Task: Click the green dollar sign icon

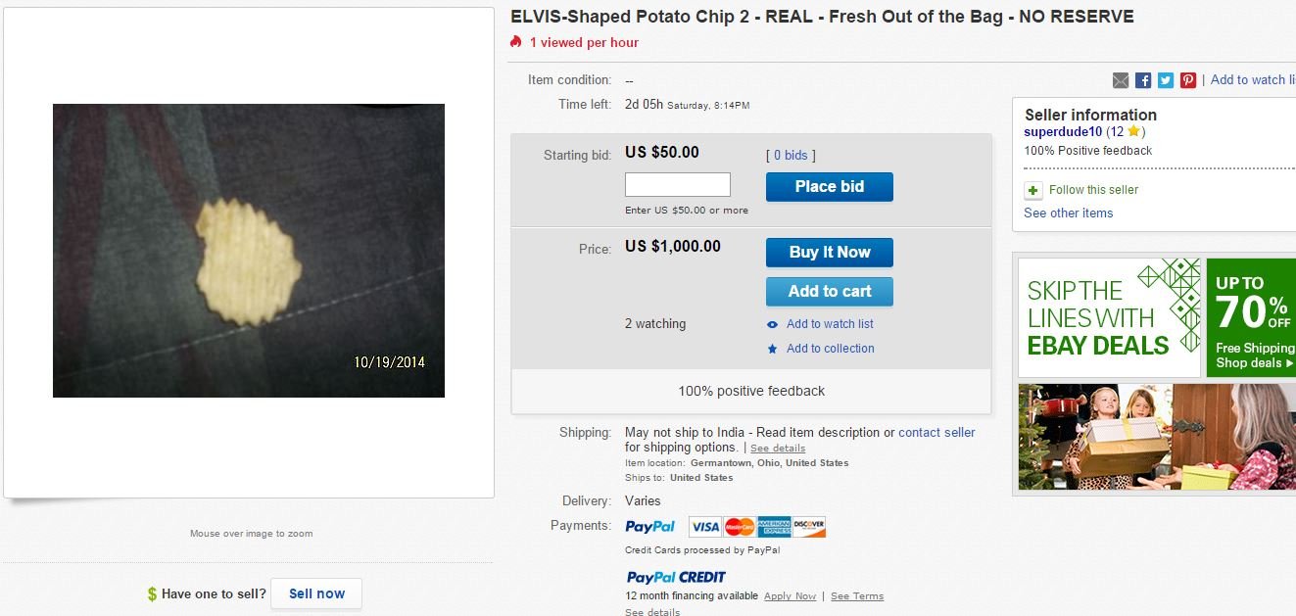Action: pyautogui.click(x=152, y=593)
